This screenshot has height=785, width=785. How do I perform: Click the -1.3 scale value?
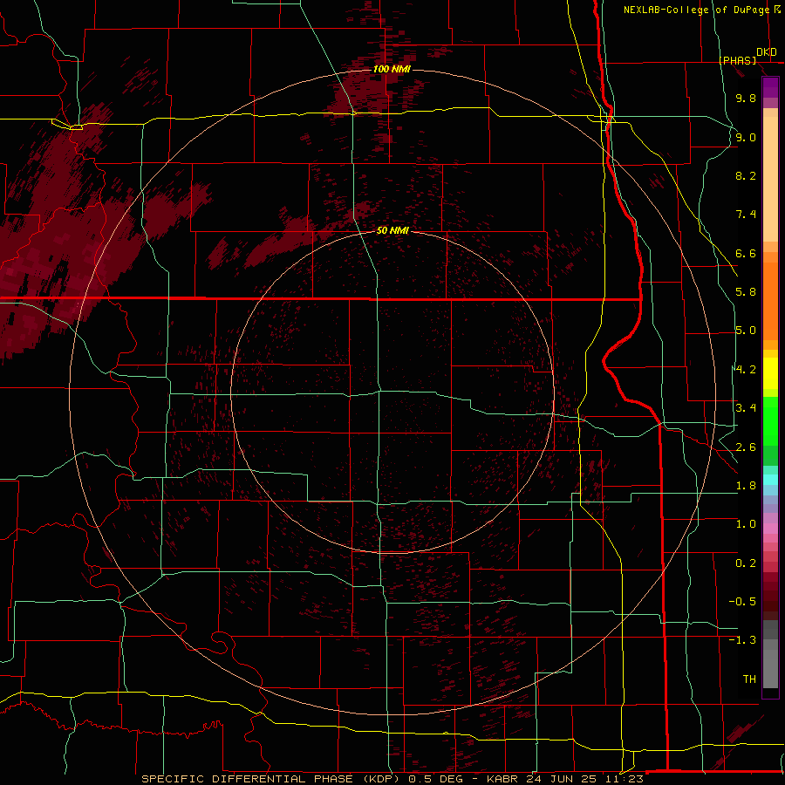[x=742, y=640]
